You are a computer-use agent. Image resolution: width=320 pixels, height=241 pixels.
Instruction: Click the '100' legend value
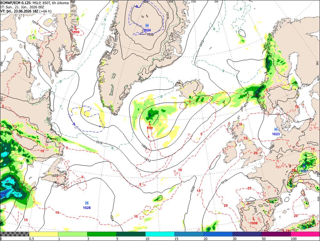294,239
